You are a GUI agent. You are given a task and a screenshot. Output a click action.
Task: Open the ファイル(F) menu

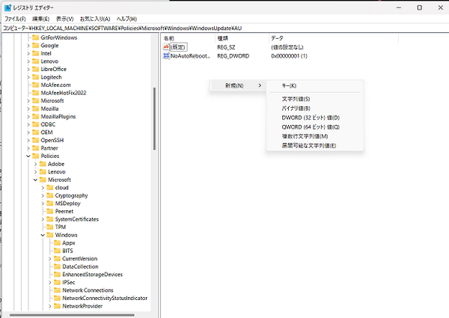coord(15,18)
